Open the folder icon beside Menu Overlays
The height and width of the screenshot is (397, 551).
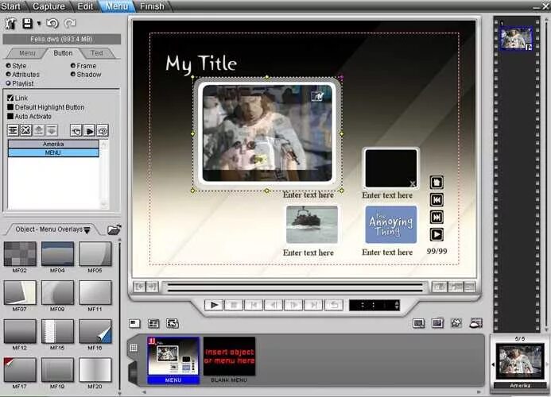[x=114, y=230]
